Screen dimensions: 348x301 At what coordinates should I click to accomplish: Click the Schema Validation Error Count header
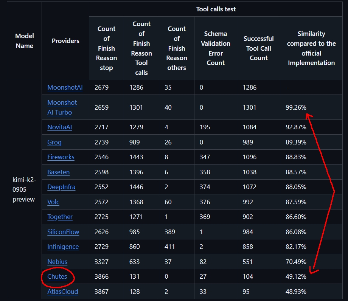click(216, 48)
